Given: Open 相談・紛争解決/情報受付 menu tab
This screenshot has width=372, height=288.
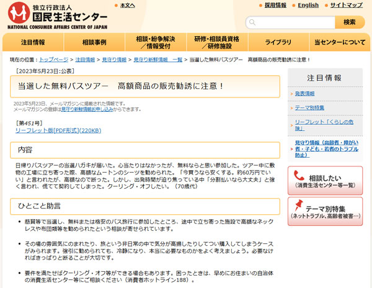Looking at the screenshot, I should [156, 43].
